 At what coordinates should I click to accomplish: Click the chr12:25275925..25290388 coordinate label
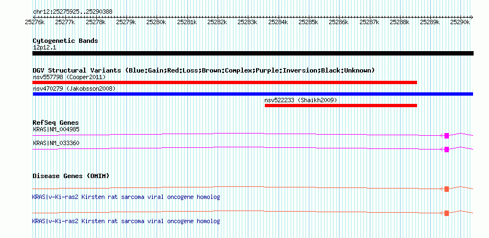click(73, 12)
